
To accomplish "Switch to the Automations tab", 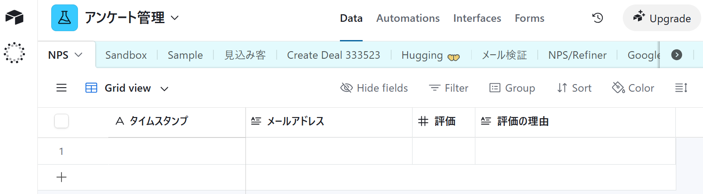I will coord(408,18).
